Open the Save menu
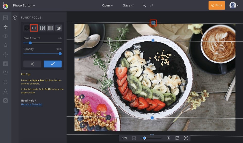Image resolution: width=243 pixels, height=143 pixels. point(128,5)
